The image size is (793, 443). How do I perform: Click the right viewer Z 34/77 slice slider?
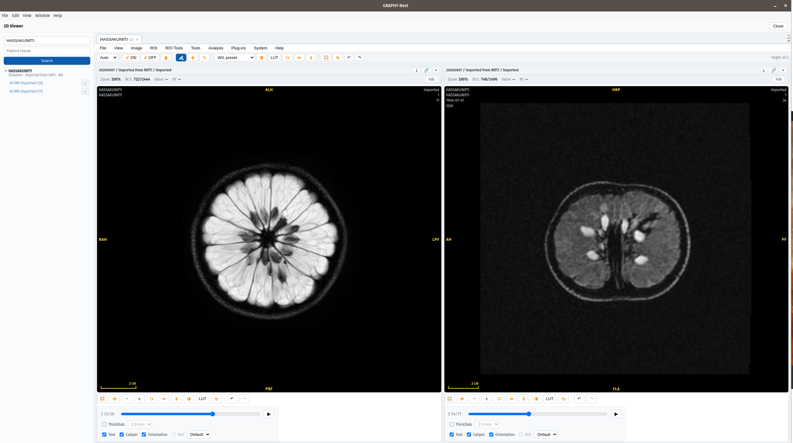537,414
